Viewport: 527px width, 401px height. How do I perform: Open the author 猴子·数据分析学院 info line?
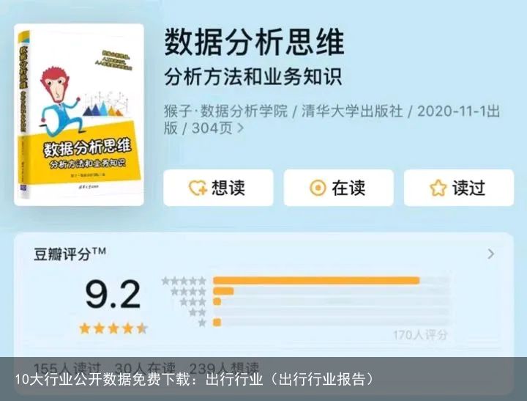[226, 111]
